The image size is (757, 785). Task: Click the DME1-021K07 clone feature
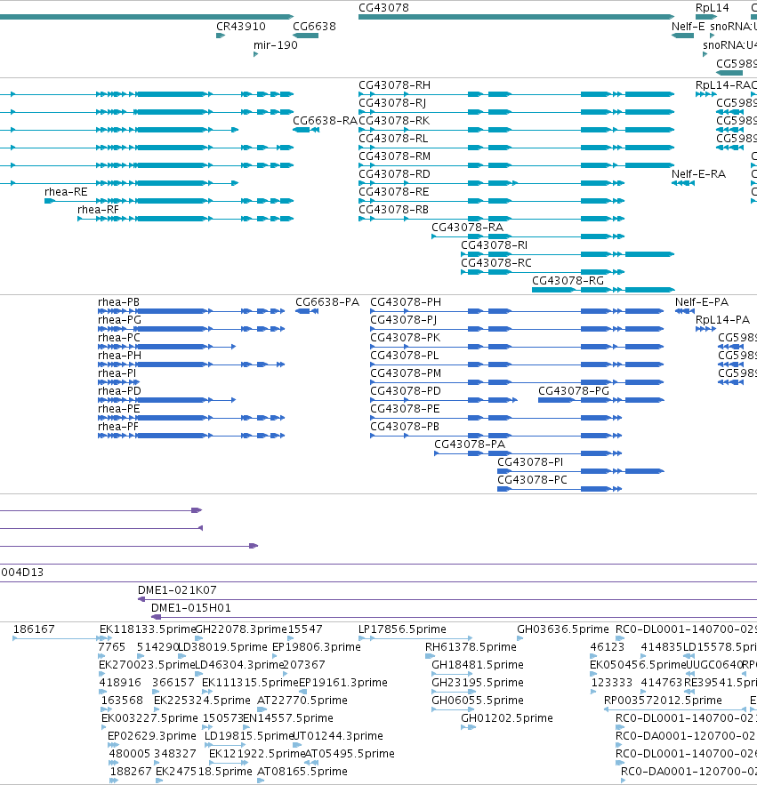coord(447,599)
